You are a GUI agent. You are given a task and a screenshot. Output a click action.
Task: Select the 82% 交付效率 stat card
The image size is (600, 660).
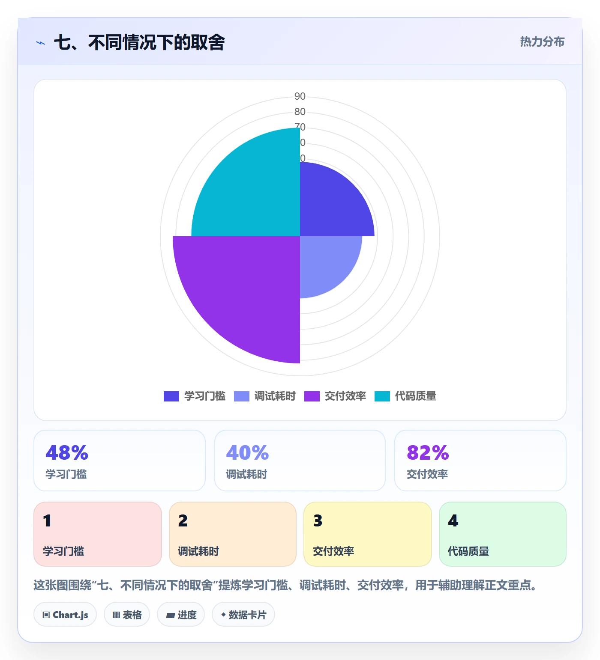[480, 461]
